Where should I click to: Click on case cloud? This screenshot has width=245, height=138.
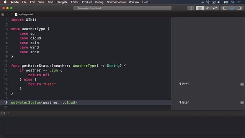coord(30,38)
